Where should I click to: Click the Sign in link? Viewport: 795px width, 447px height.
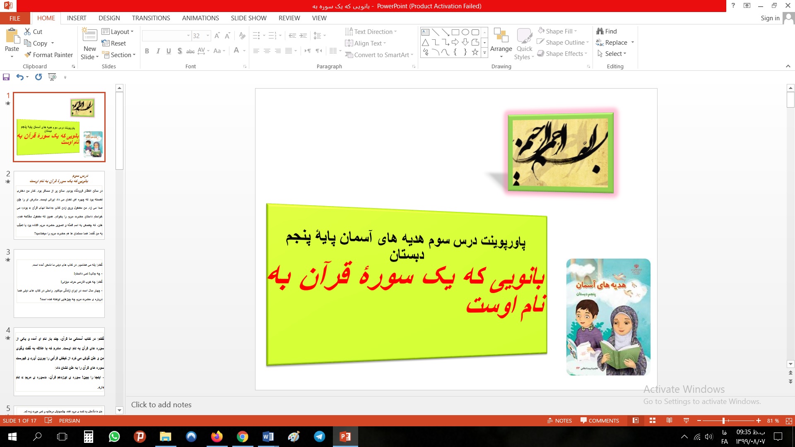click(x=770, y=18)
